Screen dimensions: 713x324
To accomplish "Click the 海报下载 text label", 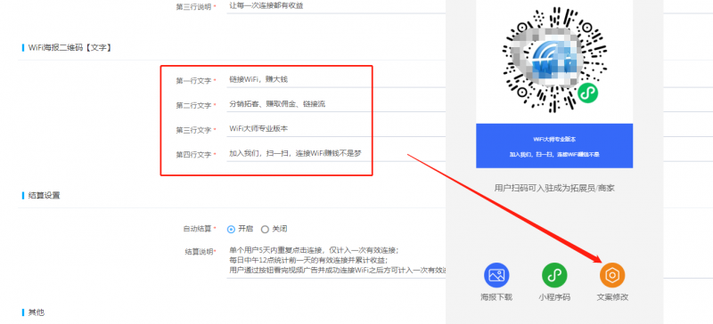I will (496, 297).
